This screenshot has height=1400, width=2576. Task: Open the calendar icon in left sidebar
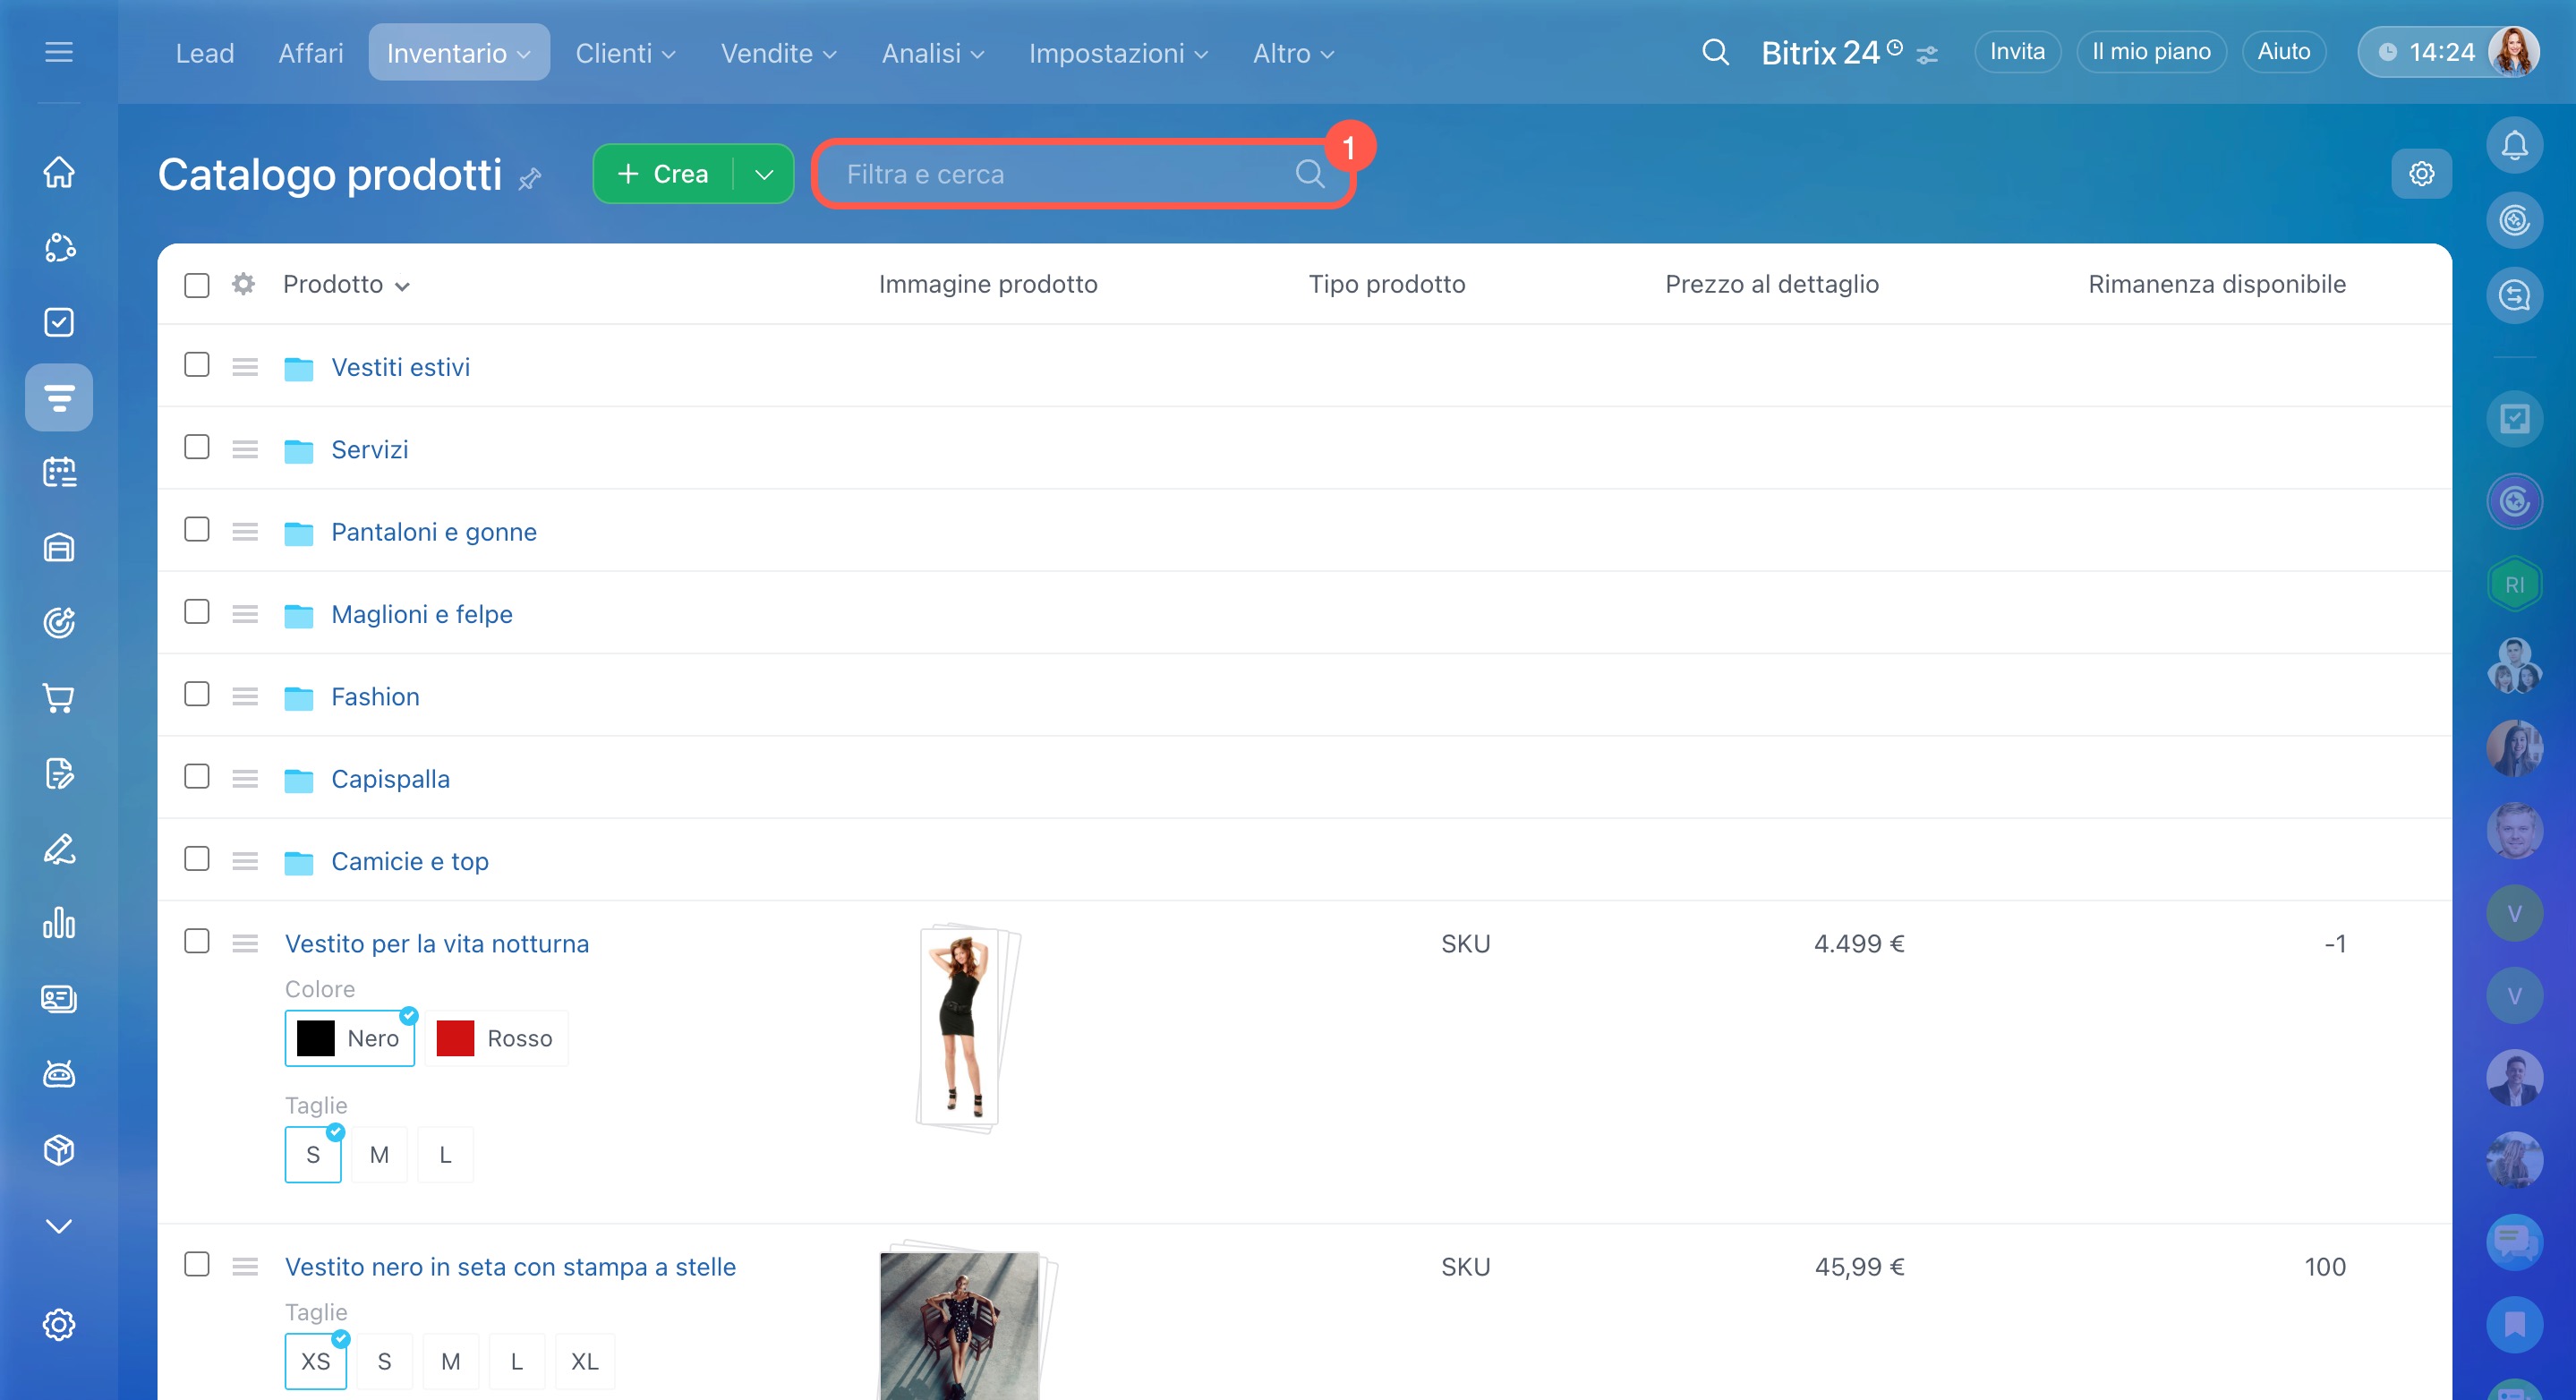coord(59,472)
